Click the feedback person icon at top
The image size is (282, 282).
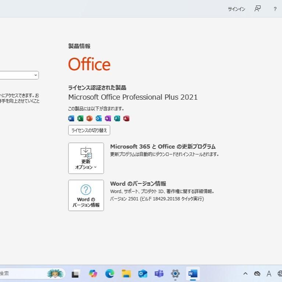click(x=257, y=8)
